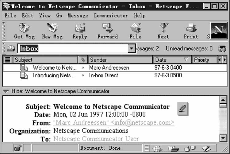Open the attachment paperclip icon
This screenshot has width=230, height=154.
click(183, 109)
